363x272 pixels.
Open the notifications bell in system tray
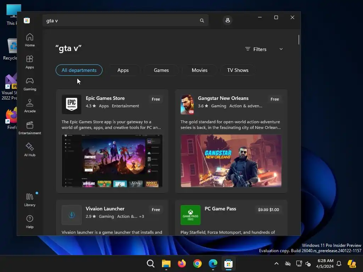339,263
